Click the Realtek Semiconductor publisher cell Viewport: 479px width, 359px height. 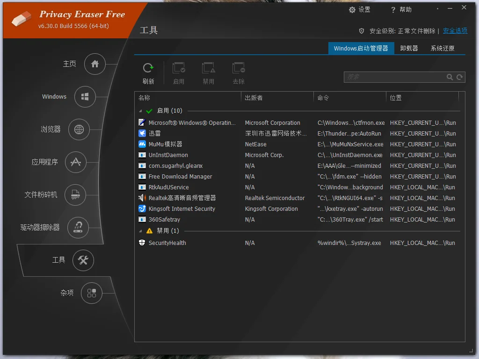click(x=275, y=198)
